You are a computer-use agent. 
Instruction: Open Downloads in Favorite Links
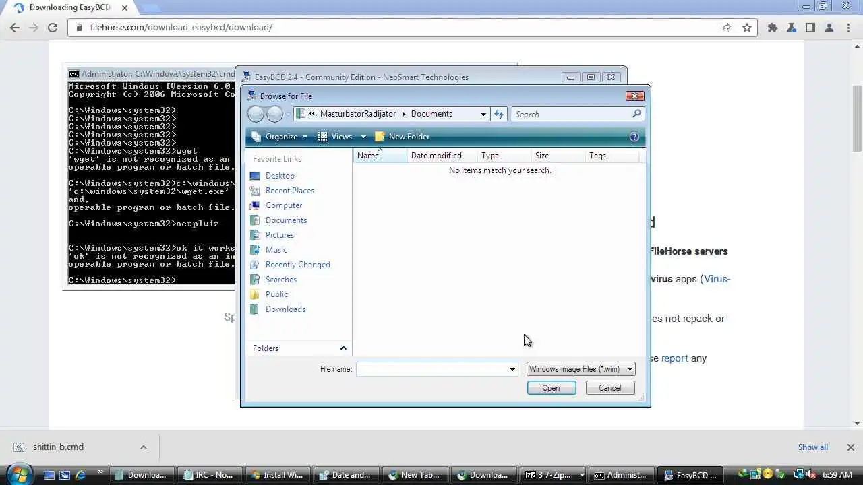pos(285,309)
